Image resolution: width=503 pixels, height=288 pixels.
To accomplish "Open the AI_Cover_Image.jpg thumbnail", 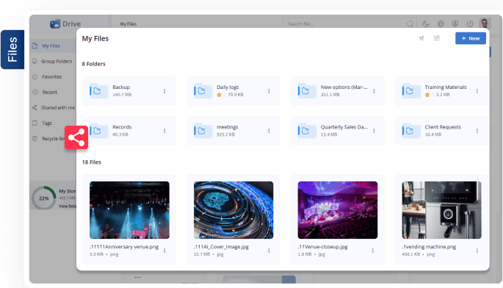I will [234, 210].
